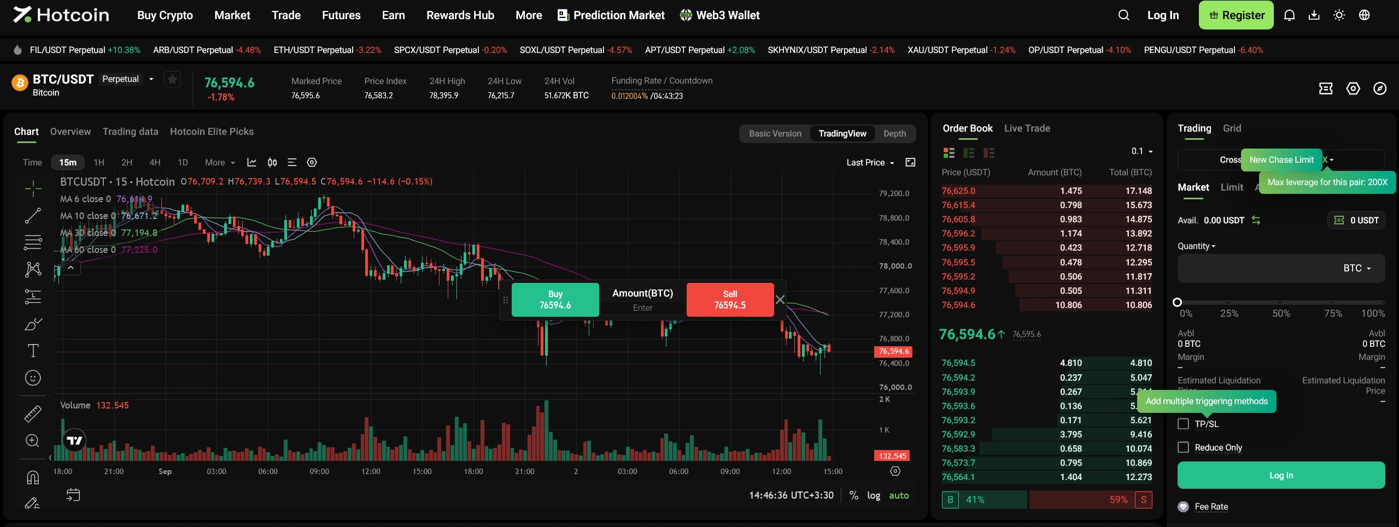
Task: Activate the zoom in tool
Action: 33,441
